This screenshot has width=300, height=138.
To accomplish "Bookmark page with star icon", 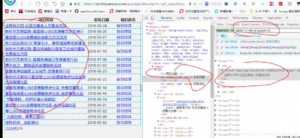I will point(63,4).
